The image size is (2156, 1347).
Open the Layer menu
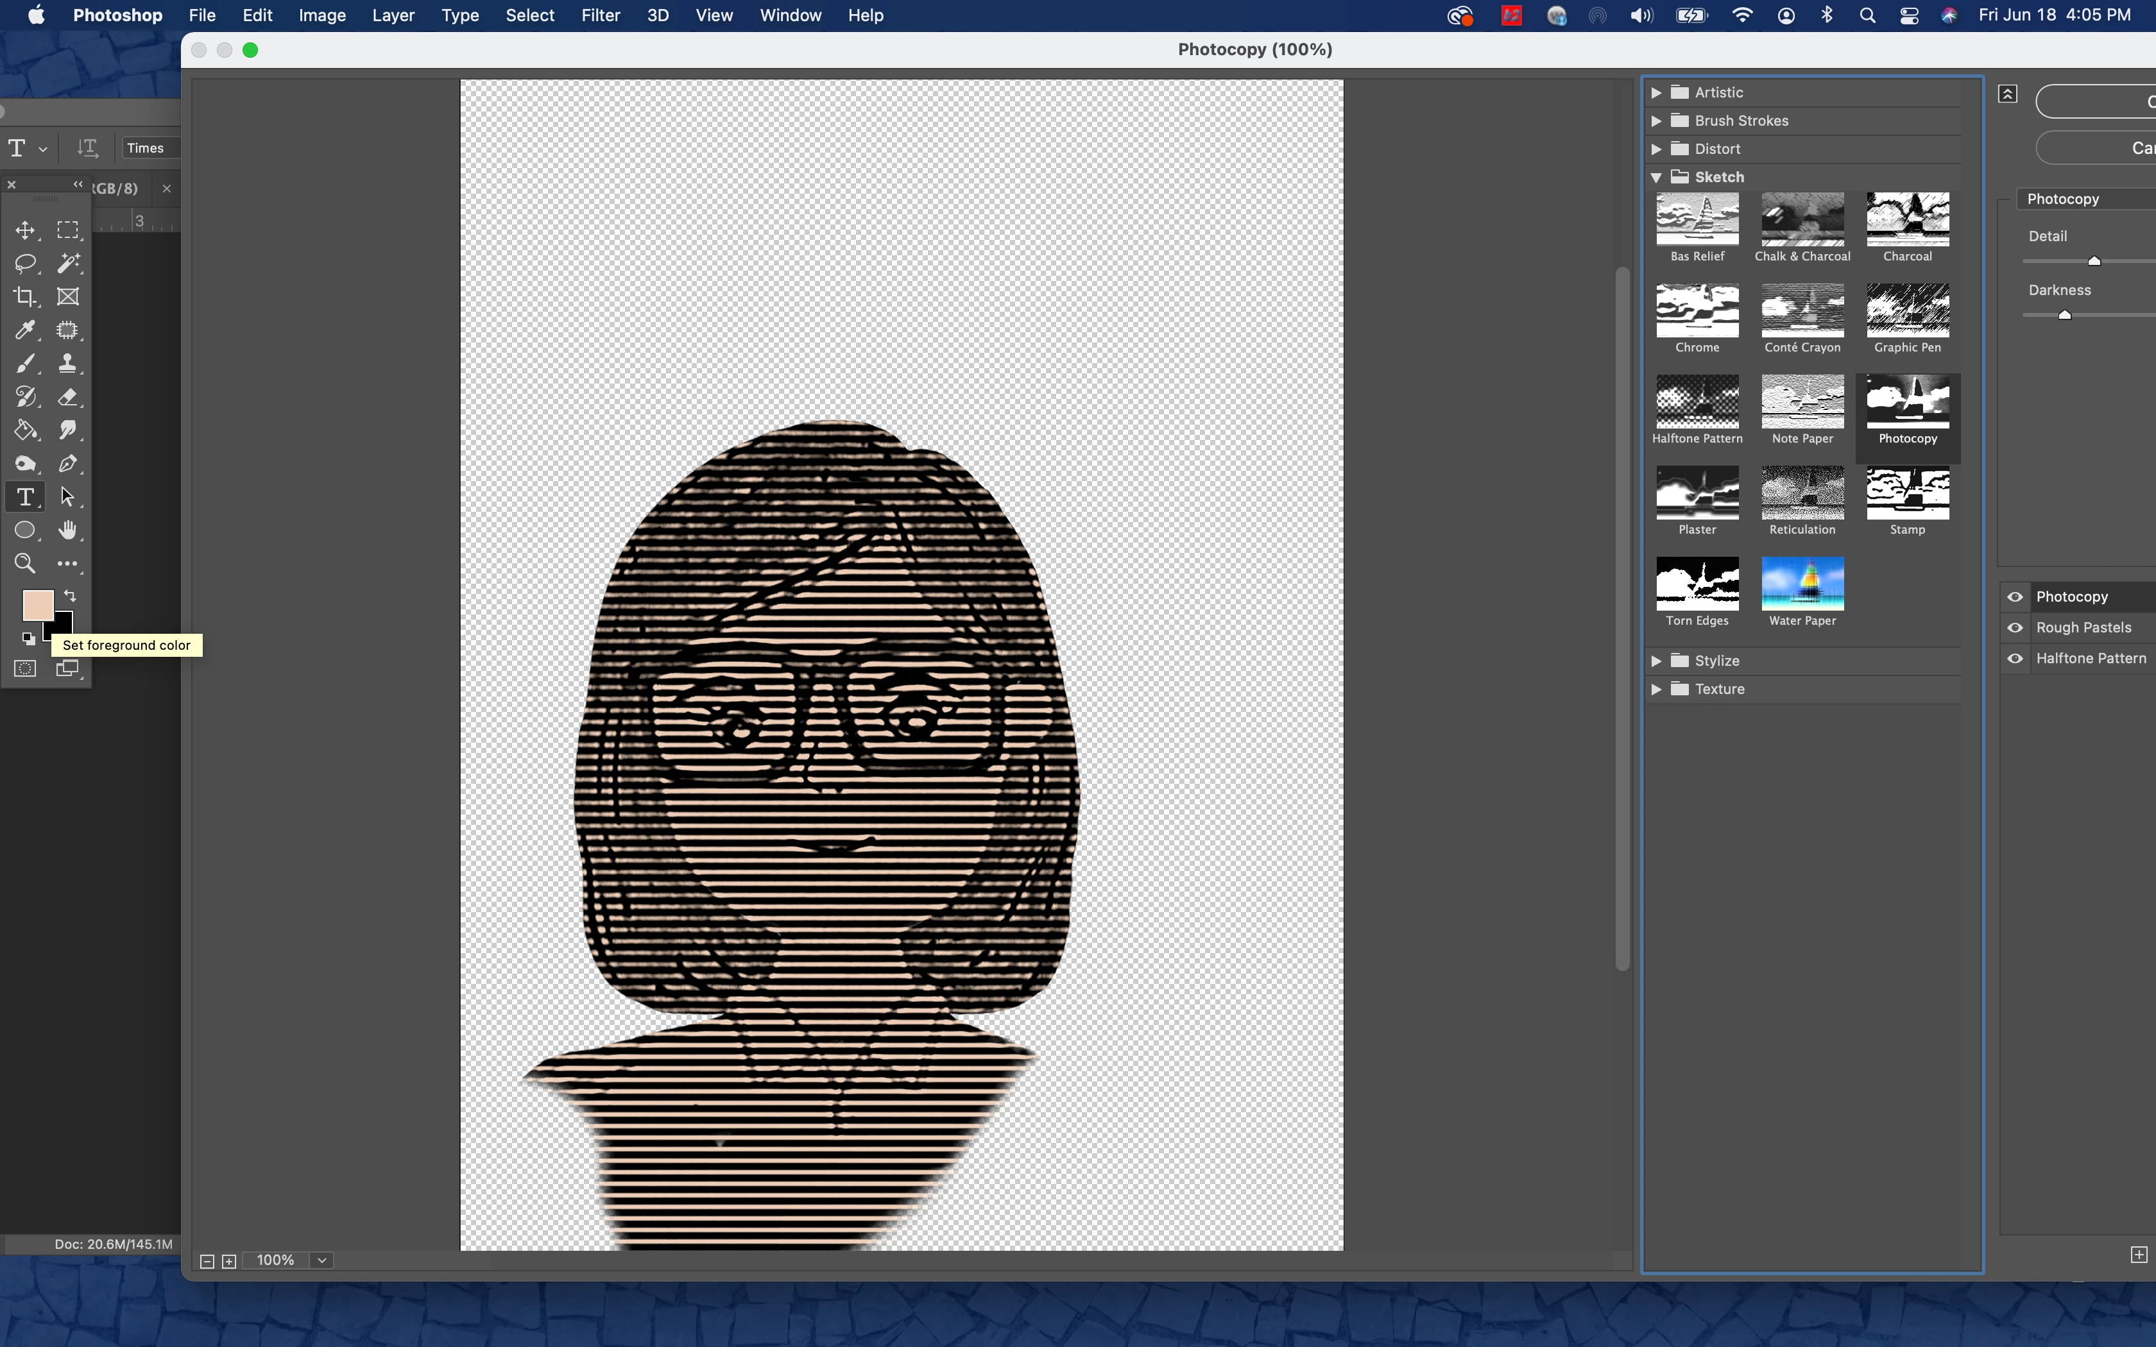click(393, 15)
